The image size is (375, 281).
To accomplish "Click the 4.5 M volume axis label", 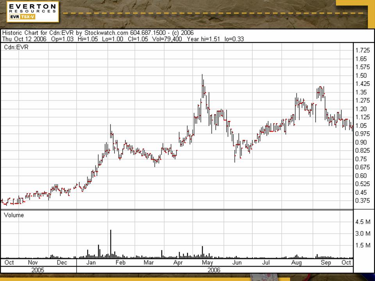I will [x=363, y=222].
